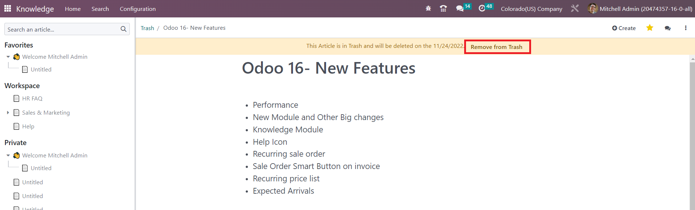Open the HR FAQ article
695x210 pixels.
pos(32,98)
